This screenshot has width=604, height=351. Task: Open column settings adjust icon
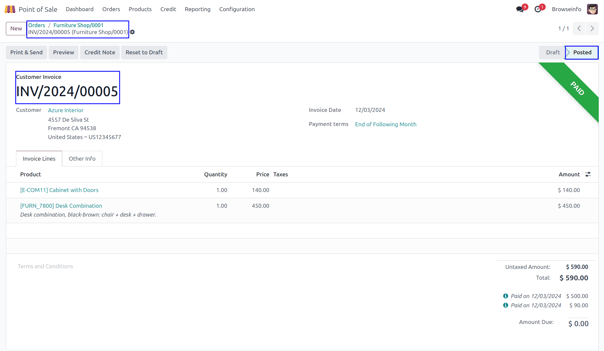[x=588, y=174]
